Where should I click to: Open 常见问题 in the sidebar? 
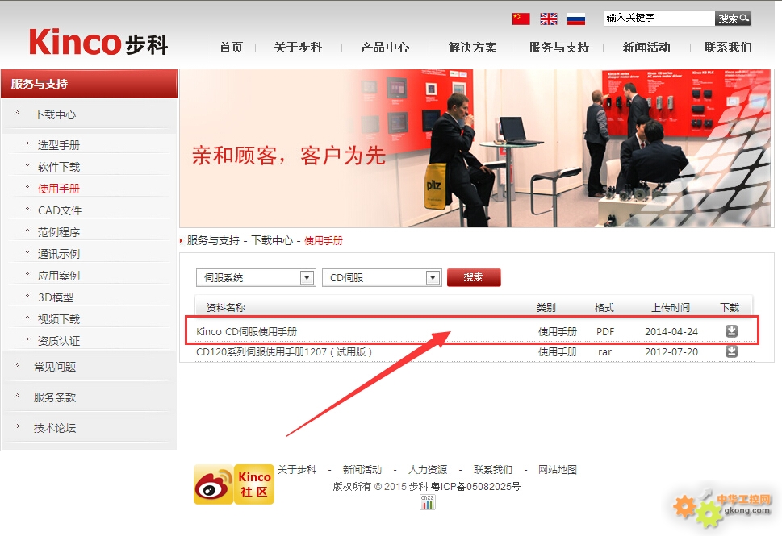[x=55, y=367]
